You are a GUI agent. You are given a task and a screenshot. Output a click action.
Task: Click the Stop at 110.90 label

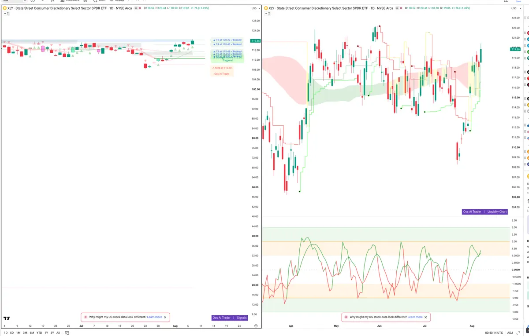(x=222, y=68)
